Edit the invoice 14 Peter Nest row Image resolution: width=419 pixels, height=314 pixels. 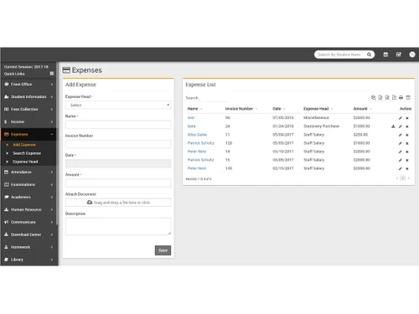400,152
